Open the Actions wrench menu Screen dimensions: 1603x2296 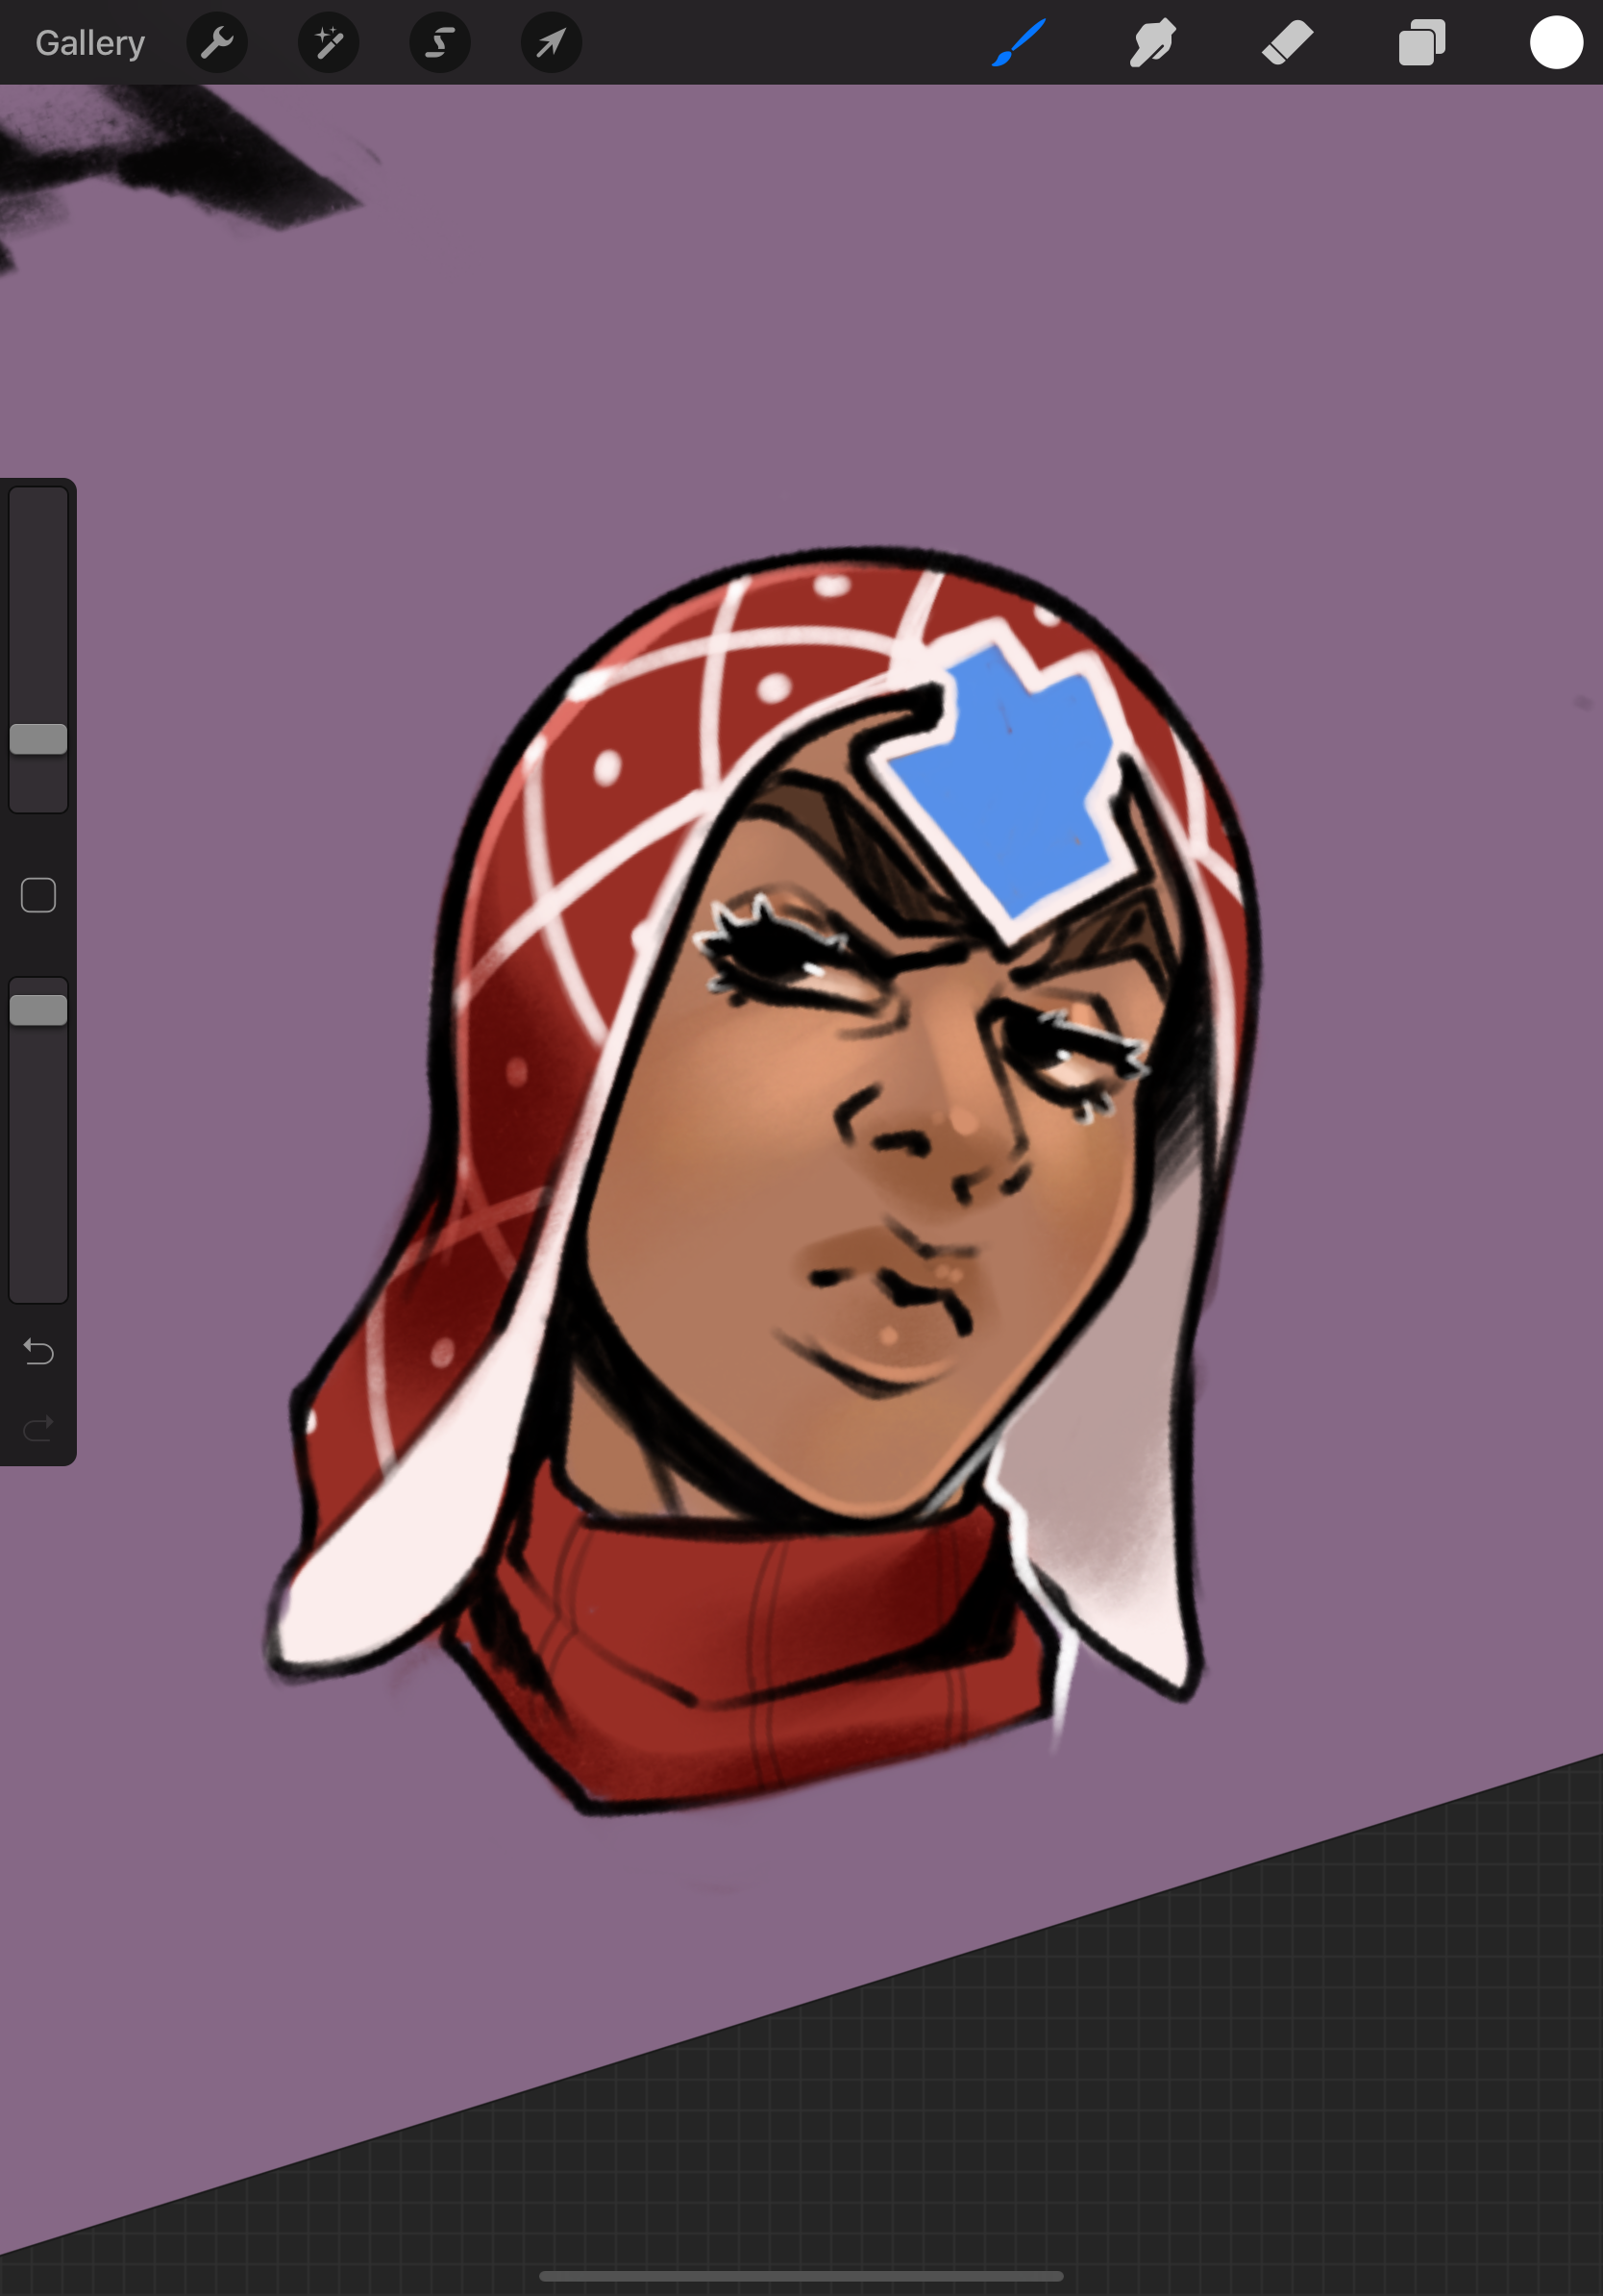point(217,43)
